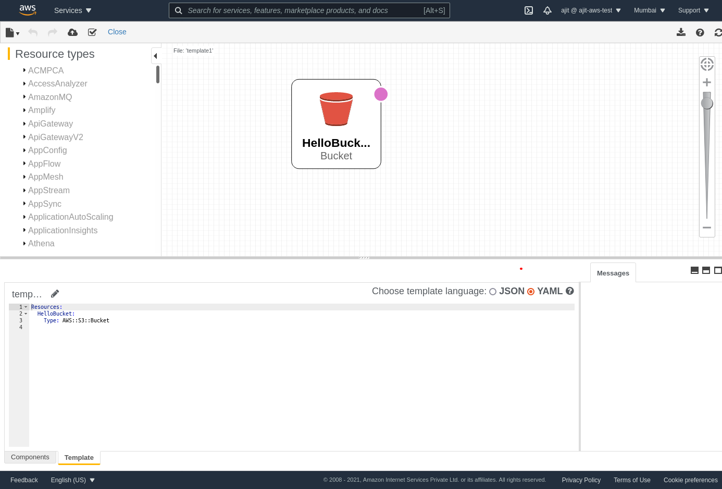Click the pink connector dot on HelloBucket
This screenshot has height=489, width=722.
pyautogui.click(x=381, y=94)
